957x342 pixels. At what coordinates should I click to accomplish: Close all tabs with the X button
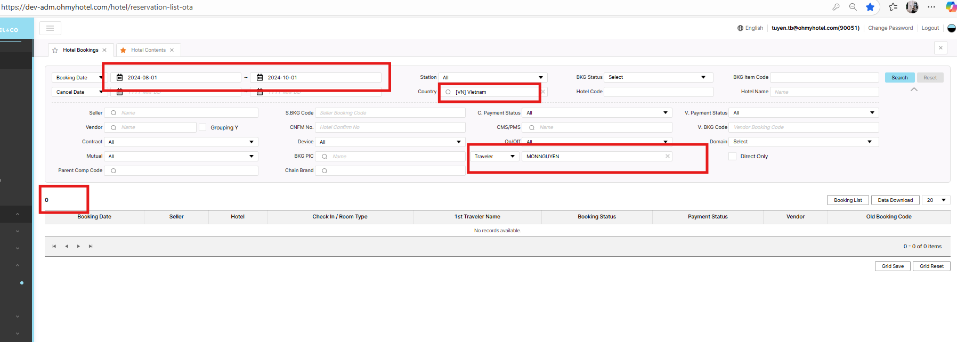pyautogui.click(x=940, y=48)
